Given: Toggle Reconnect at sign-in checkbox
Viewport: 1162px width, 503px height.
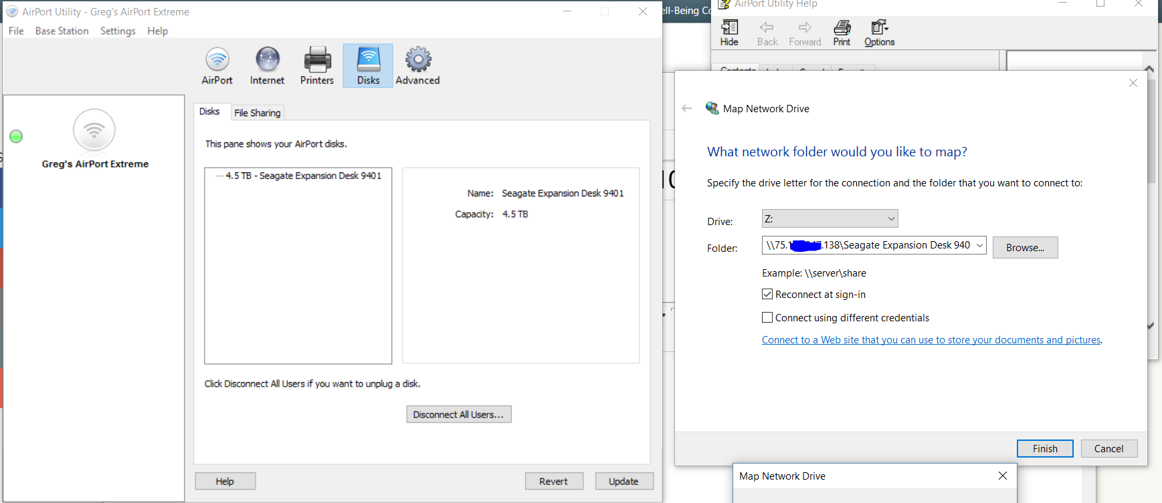Looking at the screenshot, I should (x=767, y=294).
